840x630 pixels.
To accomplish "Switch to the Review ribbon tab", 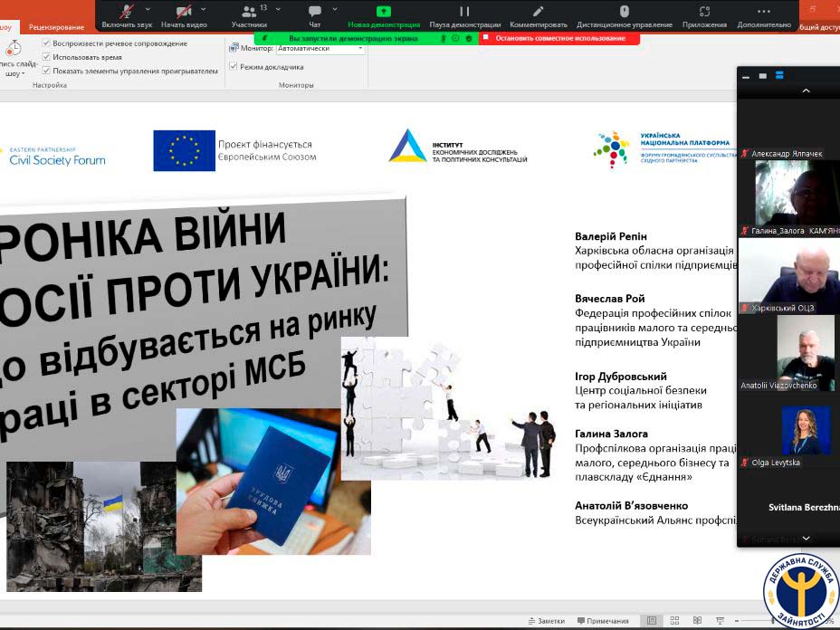I will [56, 27].
